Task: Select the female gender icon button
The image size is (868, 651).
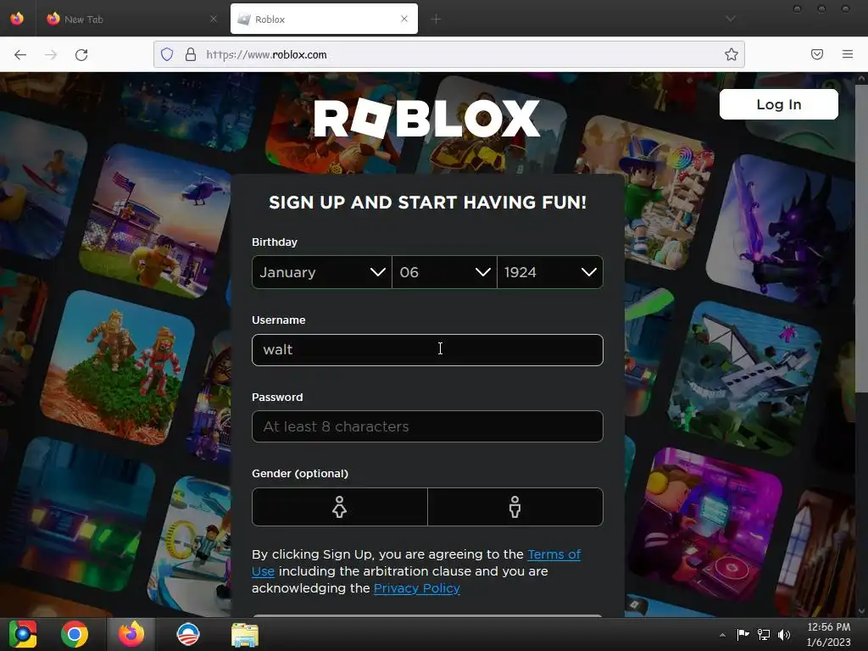Action: (x=340, y=507)
